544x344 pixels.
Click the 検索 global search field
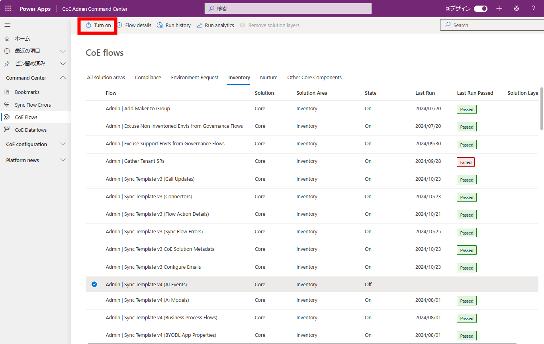pyautogui.click(x=288, y=8)
